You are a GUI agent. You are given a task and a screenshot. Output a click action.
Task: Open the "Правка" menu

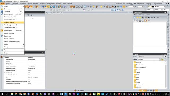[x=7, y=4]
